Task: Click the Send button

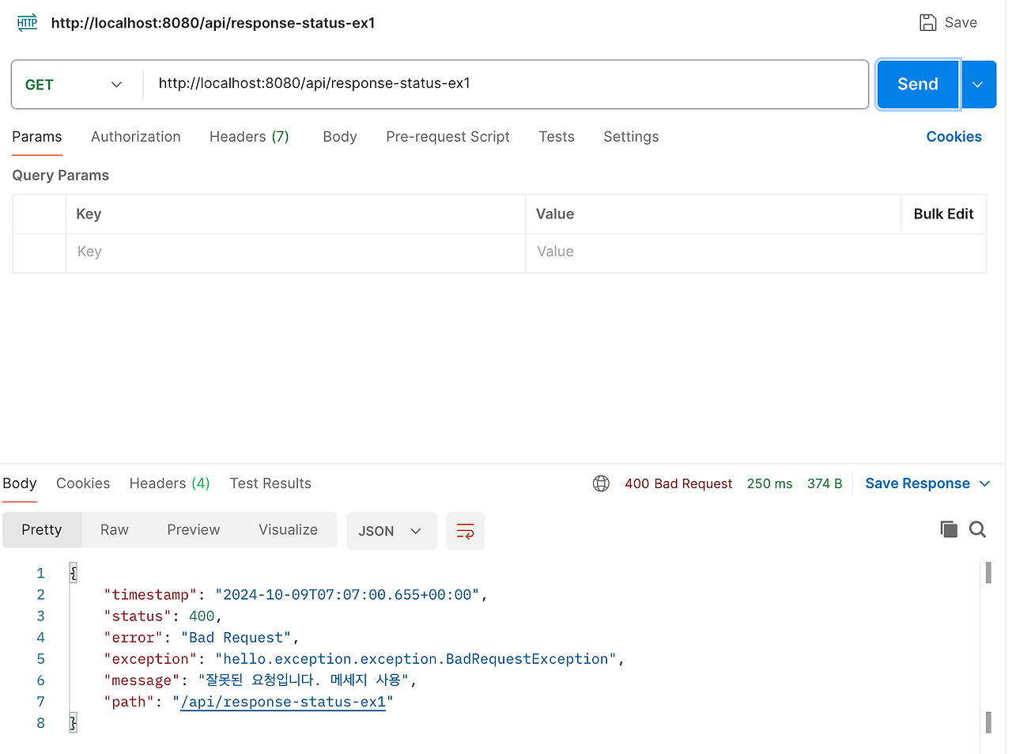Action: (917, 84)
